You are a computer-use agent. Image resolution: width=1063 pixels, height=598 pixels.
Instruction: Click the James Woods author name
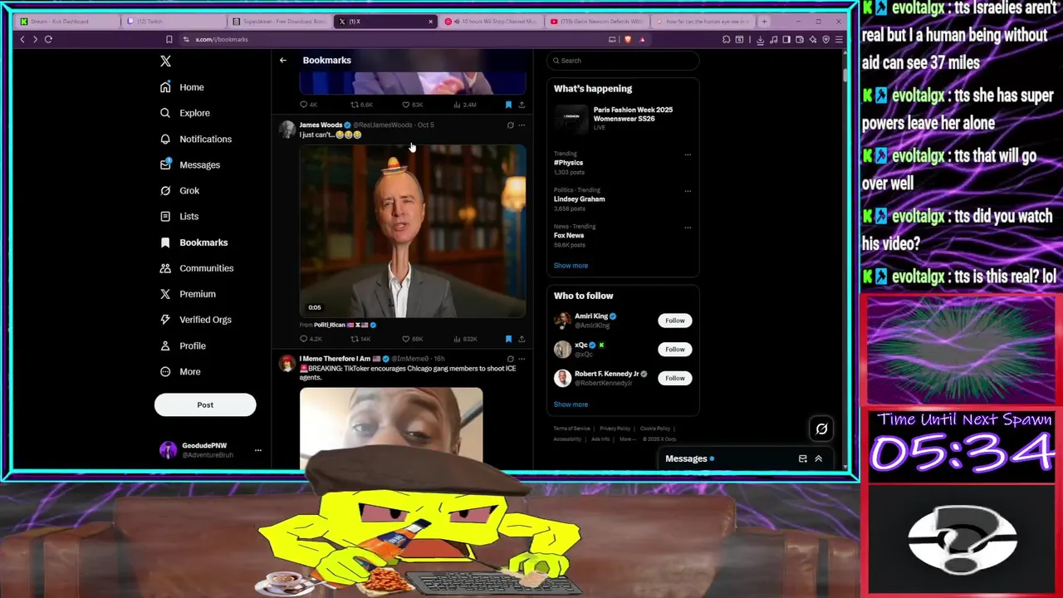321,125
